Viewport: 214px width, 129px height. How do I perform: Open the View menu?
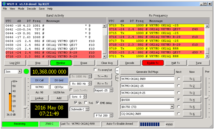[12, 9]
